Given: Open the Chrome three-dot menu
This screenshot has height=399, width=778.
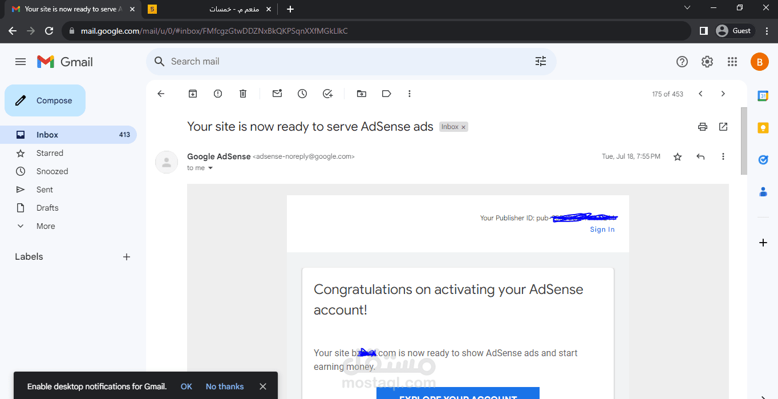Looking at the screenshot, I should coord(765,31).
